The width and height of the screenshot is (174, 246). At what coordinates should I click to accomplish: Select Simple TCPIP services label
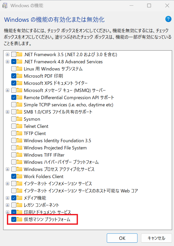pyautogui.click(x=68, y=105)
